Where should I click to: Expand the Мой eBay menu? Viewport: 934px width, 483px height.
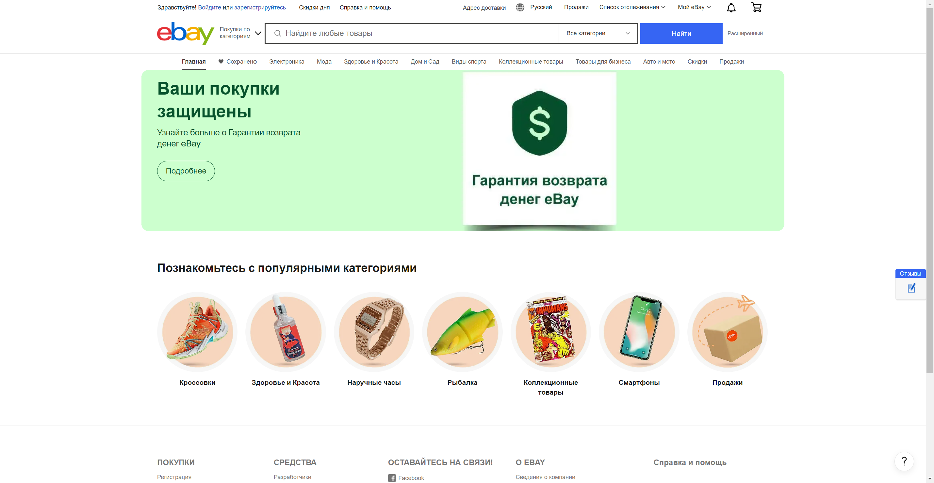[694, 7]
